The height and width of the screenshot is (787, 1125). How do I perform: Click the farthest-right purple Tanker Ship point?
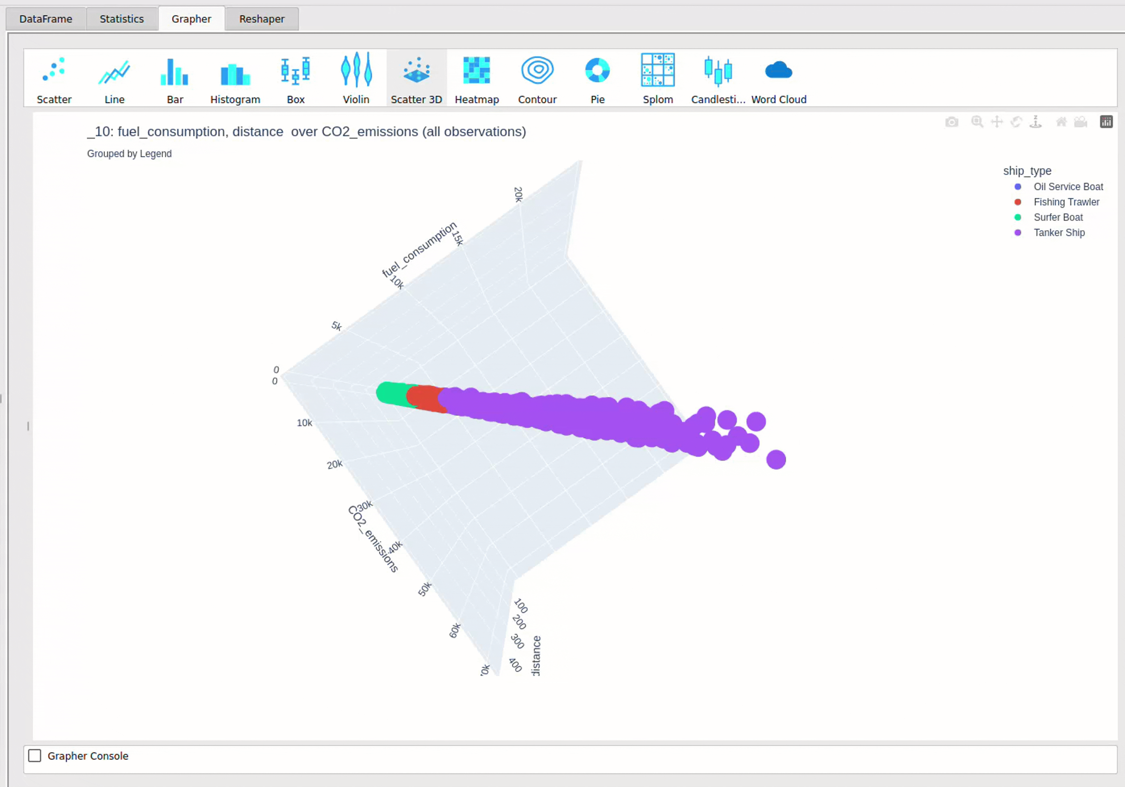pyautogui.click(x=776, y=459)
